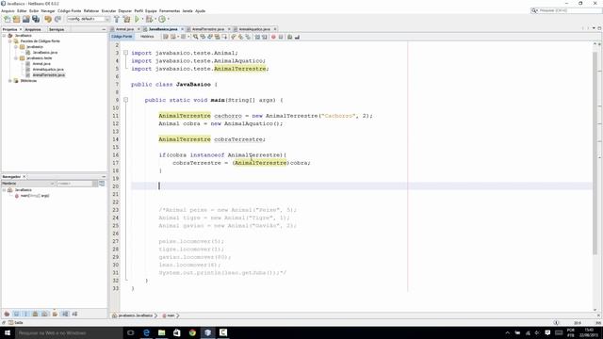The height and width of the screenshot is (339, 603).
Task: Open the Navegar menu
Action: 48,10
